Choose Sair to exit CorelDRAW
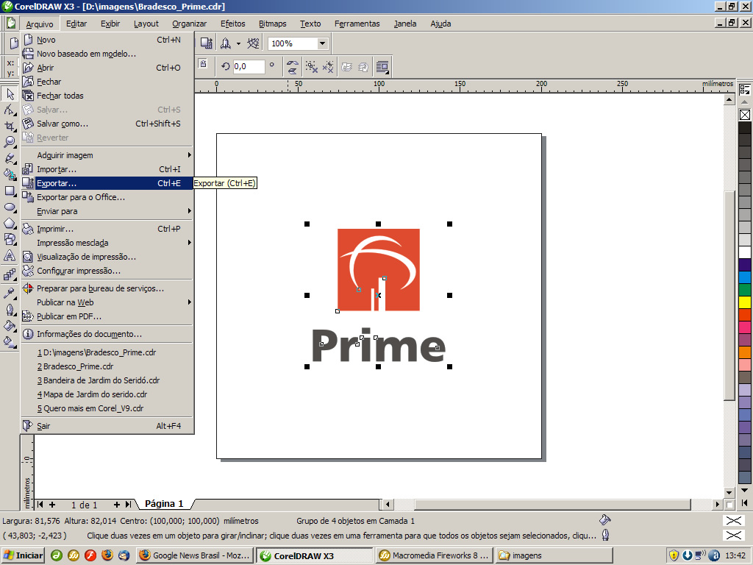This screenshot has height=565, width=753. pos(107,426)
